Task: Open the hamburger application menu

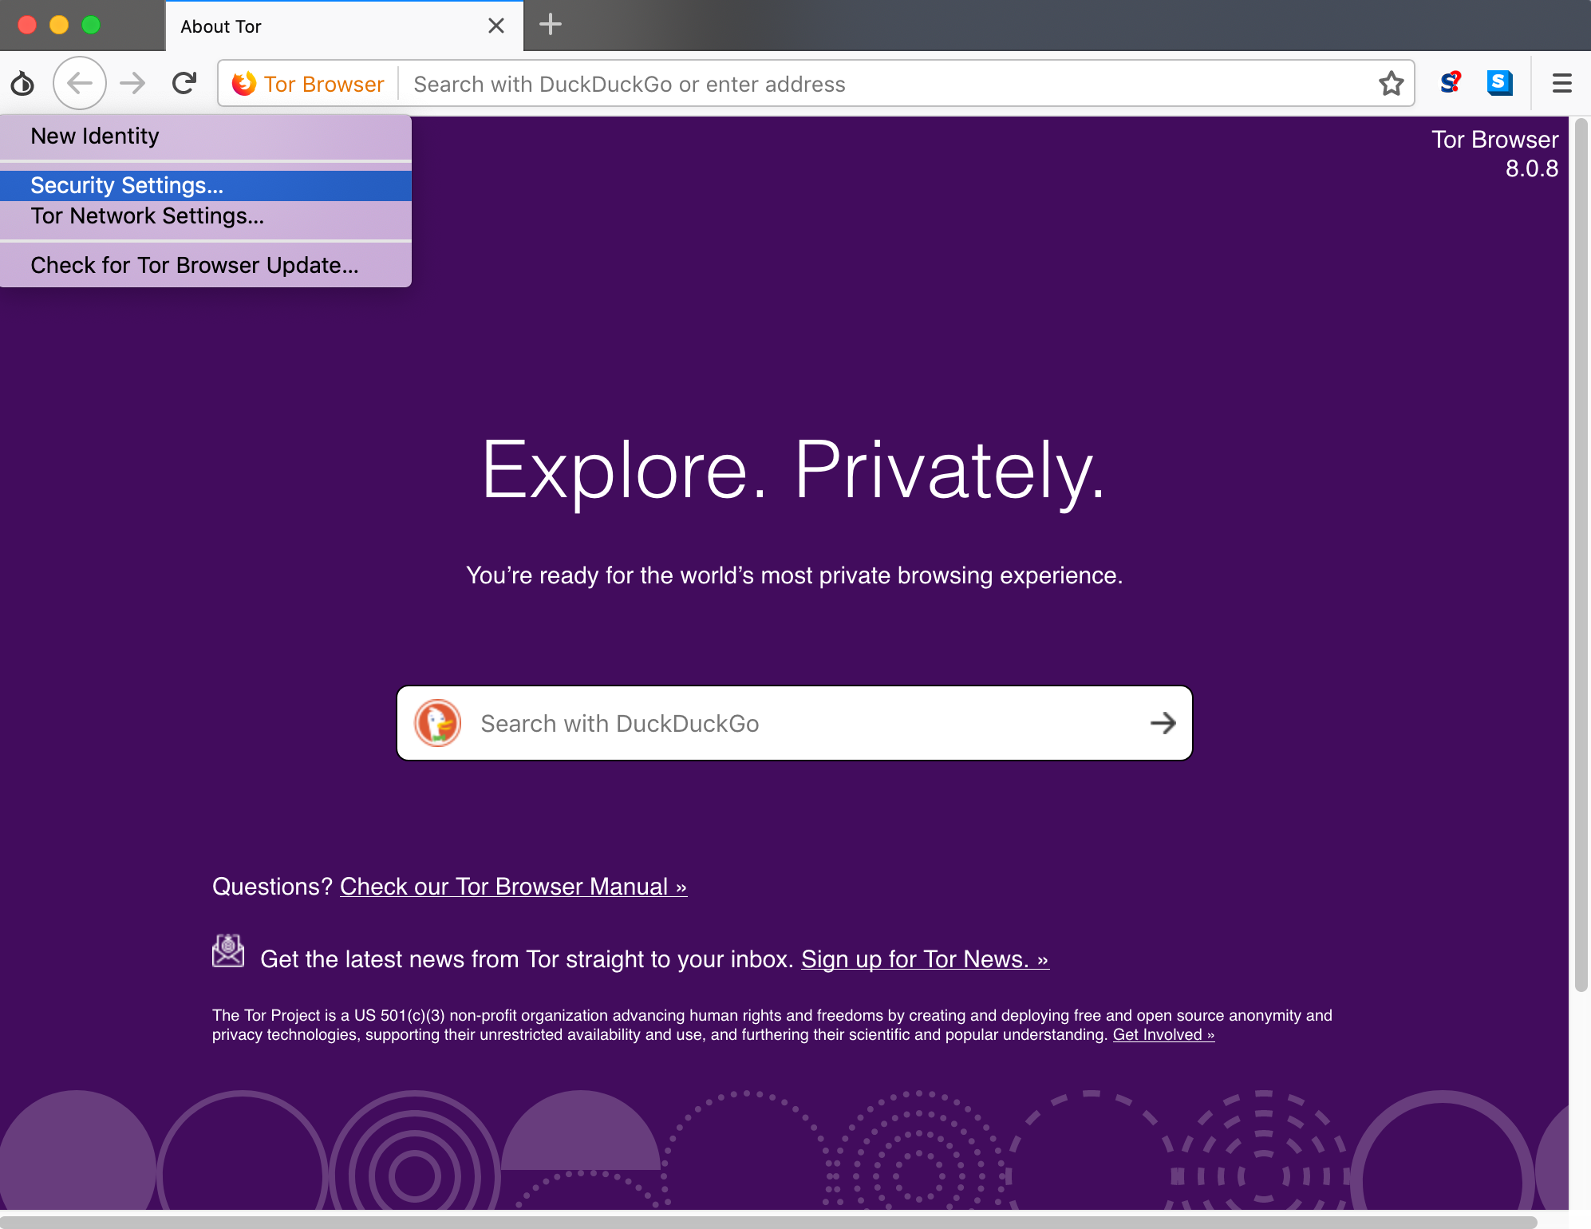Action: click(x=1561, y=83)
